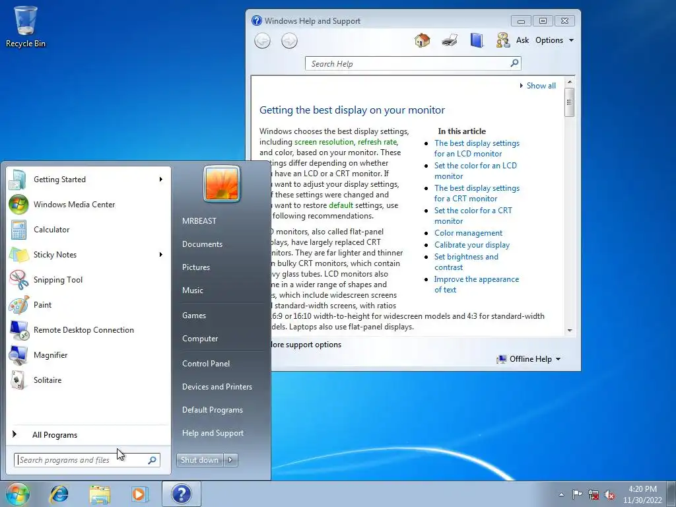Click the Help forward arrow button
The image size is (676, 507).
289,41
